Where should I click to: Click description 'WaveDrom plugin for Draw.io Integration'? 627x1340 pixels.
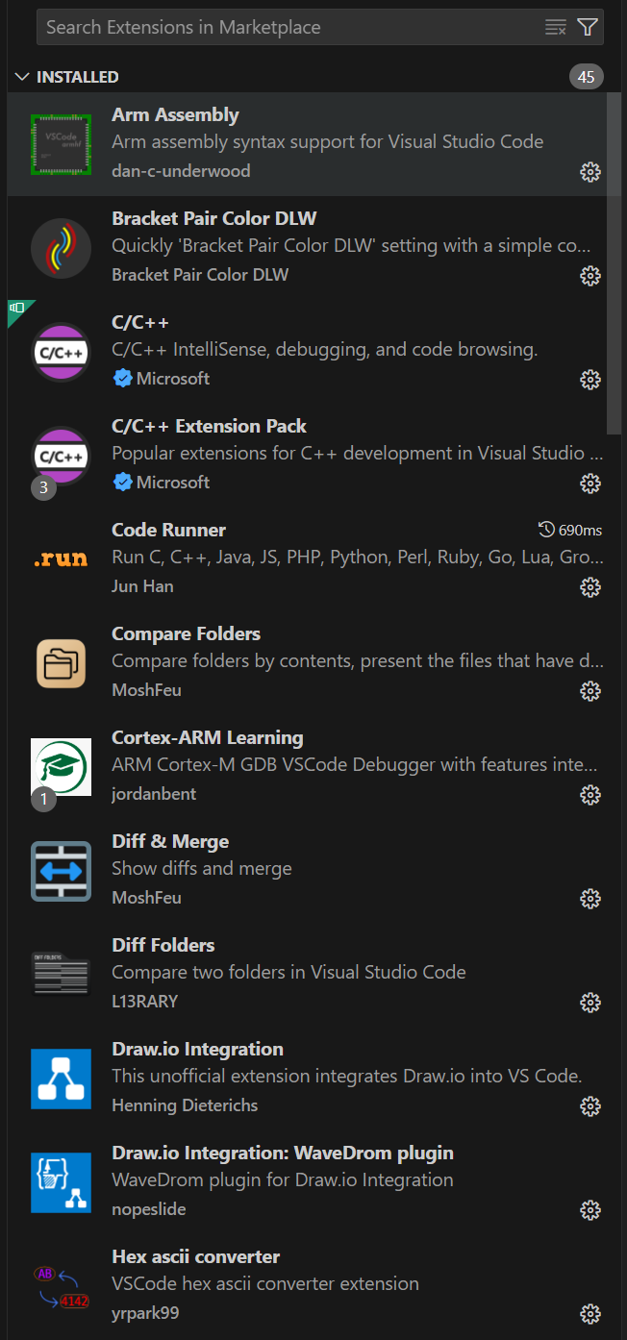tap(283, 1179)
